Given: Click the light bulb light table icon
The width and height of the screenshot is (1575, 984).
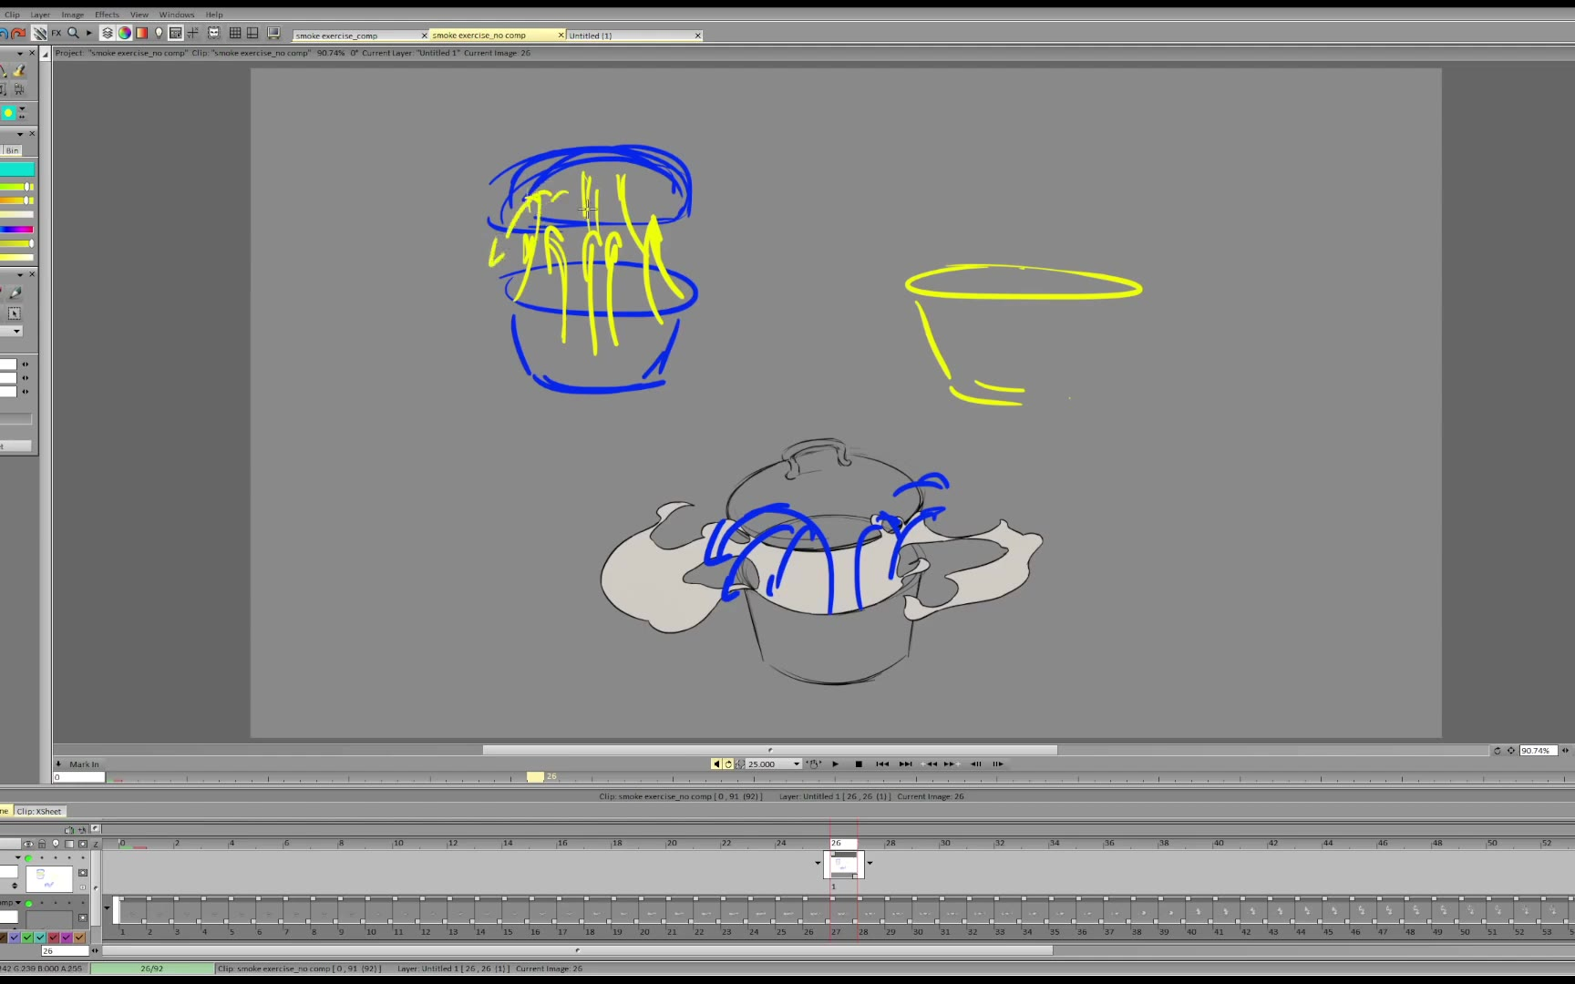Looking at the screenshot, I should coord(159,34).
